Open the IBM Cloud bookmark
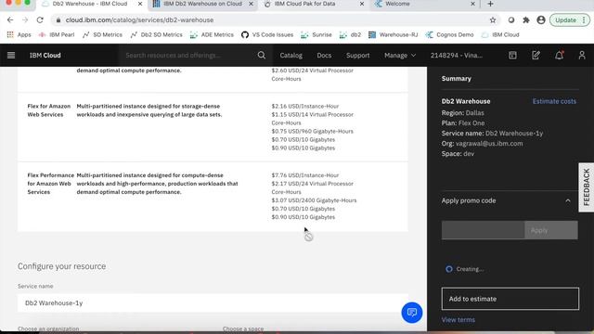This screenshot has width=594, height=334. tap(500, 35)
